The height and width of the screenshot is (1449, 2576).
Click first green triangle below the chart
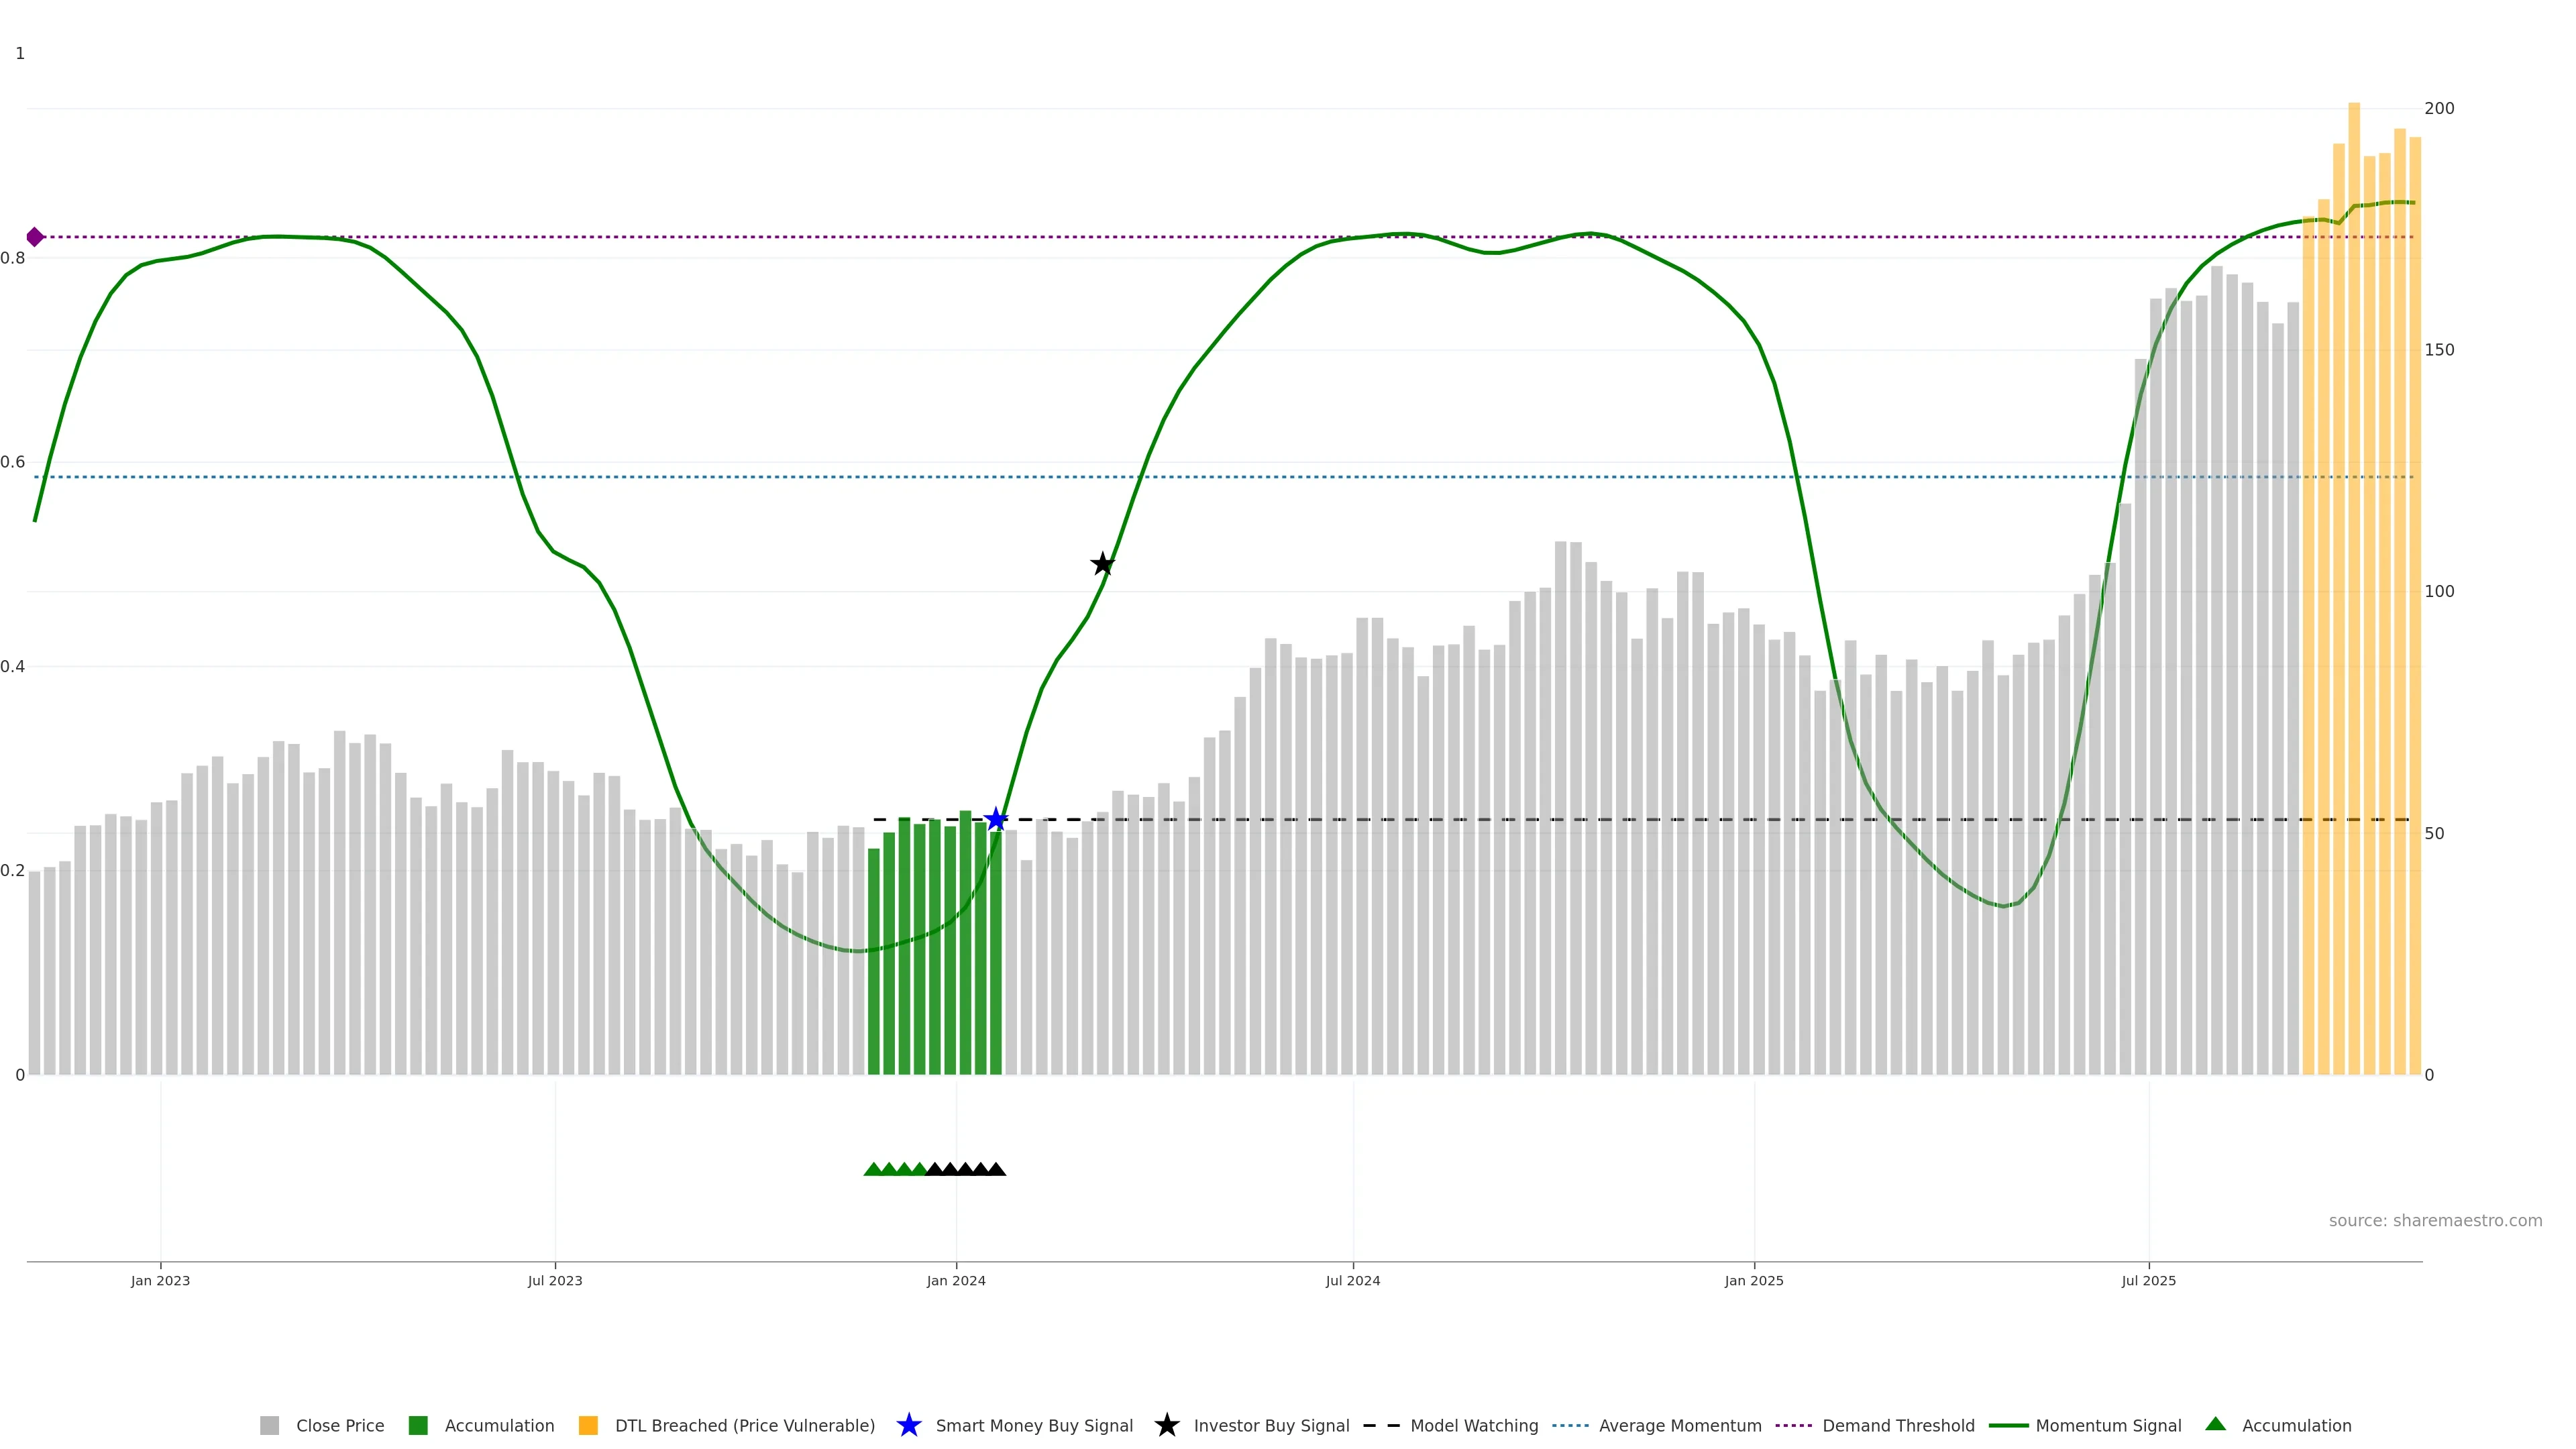coord(873,1169)
